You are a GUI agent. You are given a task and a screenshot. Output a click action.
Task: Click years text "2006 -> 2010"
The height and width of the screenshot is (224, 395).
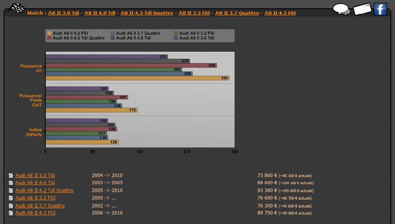(x=107, y=213)
